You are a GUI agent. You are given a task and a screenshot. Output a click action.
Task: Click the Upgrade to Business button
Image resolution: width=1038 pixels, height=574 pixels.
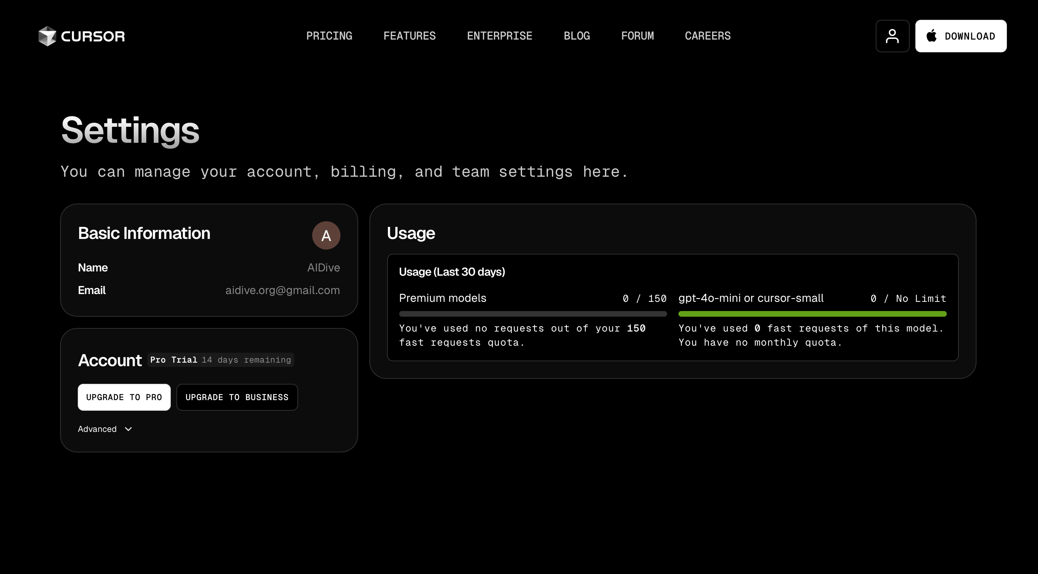[237, 397]
